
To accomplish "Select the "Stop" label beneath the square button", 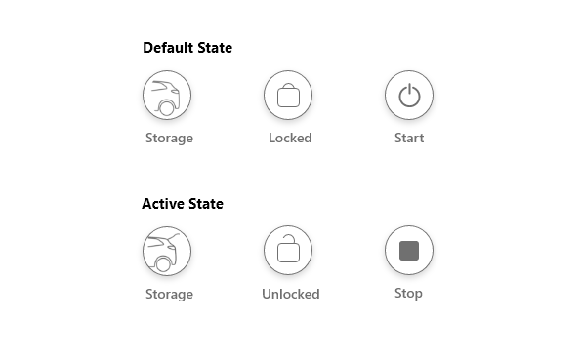I will tap(408, 294).
